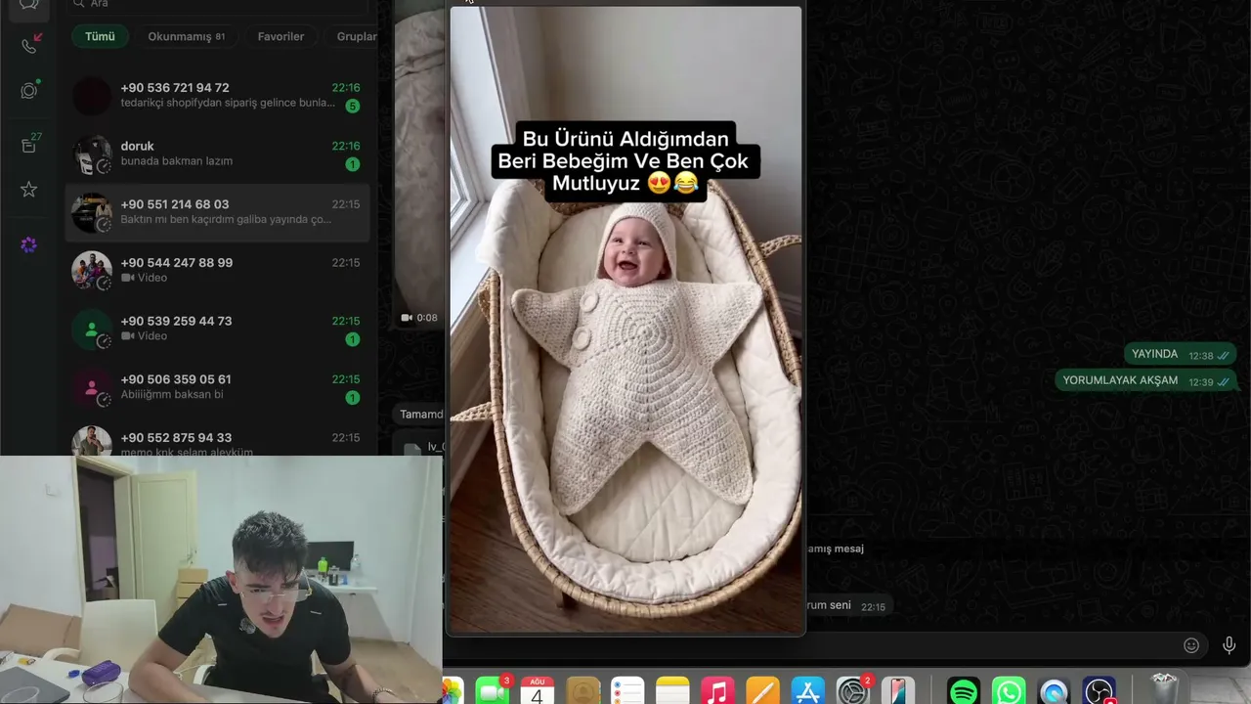1251x704 pixels.
Task: Open Trash in the dock
Action: pos(1164,689)
